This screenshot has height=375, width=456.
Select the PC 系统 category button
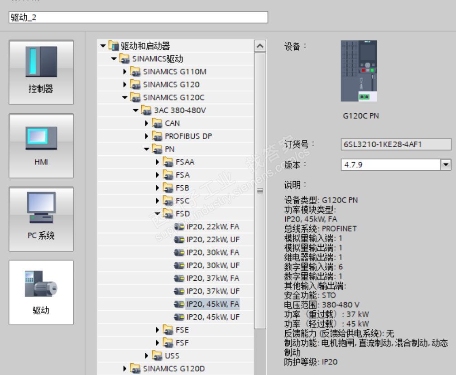(41, 219)
